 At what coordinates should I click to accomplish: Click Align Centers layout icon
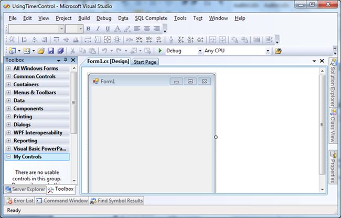point(34,39)
